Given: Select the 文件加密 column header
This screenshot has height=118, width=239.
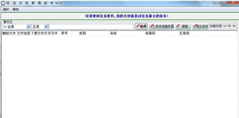Looking at the screenshot, I should [x=24, y=33].
